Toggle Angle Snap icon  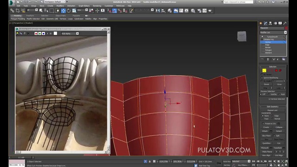(115, 11)
